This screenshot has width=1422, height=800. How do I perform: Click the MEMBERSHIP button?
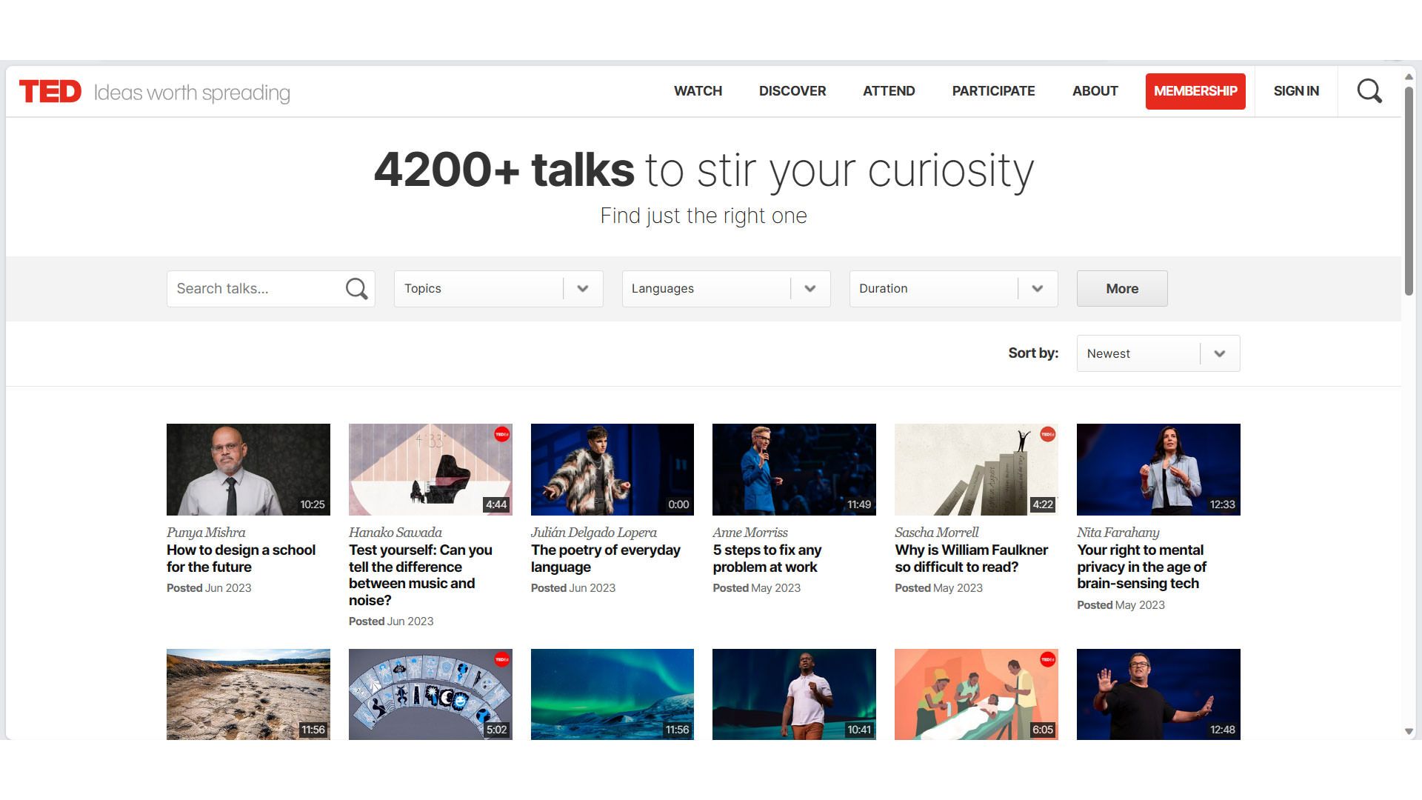(x=1195, y=90)
